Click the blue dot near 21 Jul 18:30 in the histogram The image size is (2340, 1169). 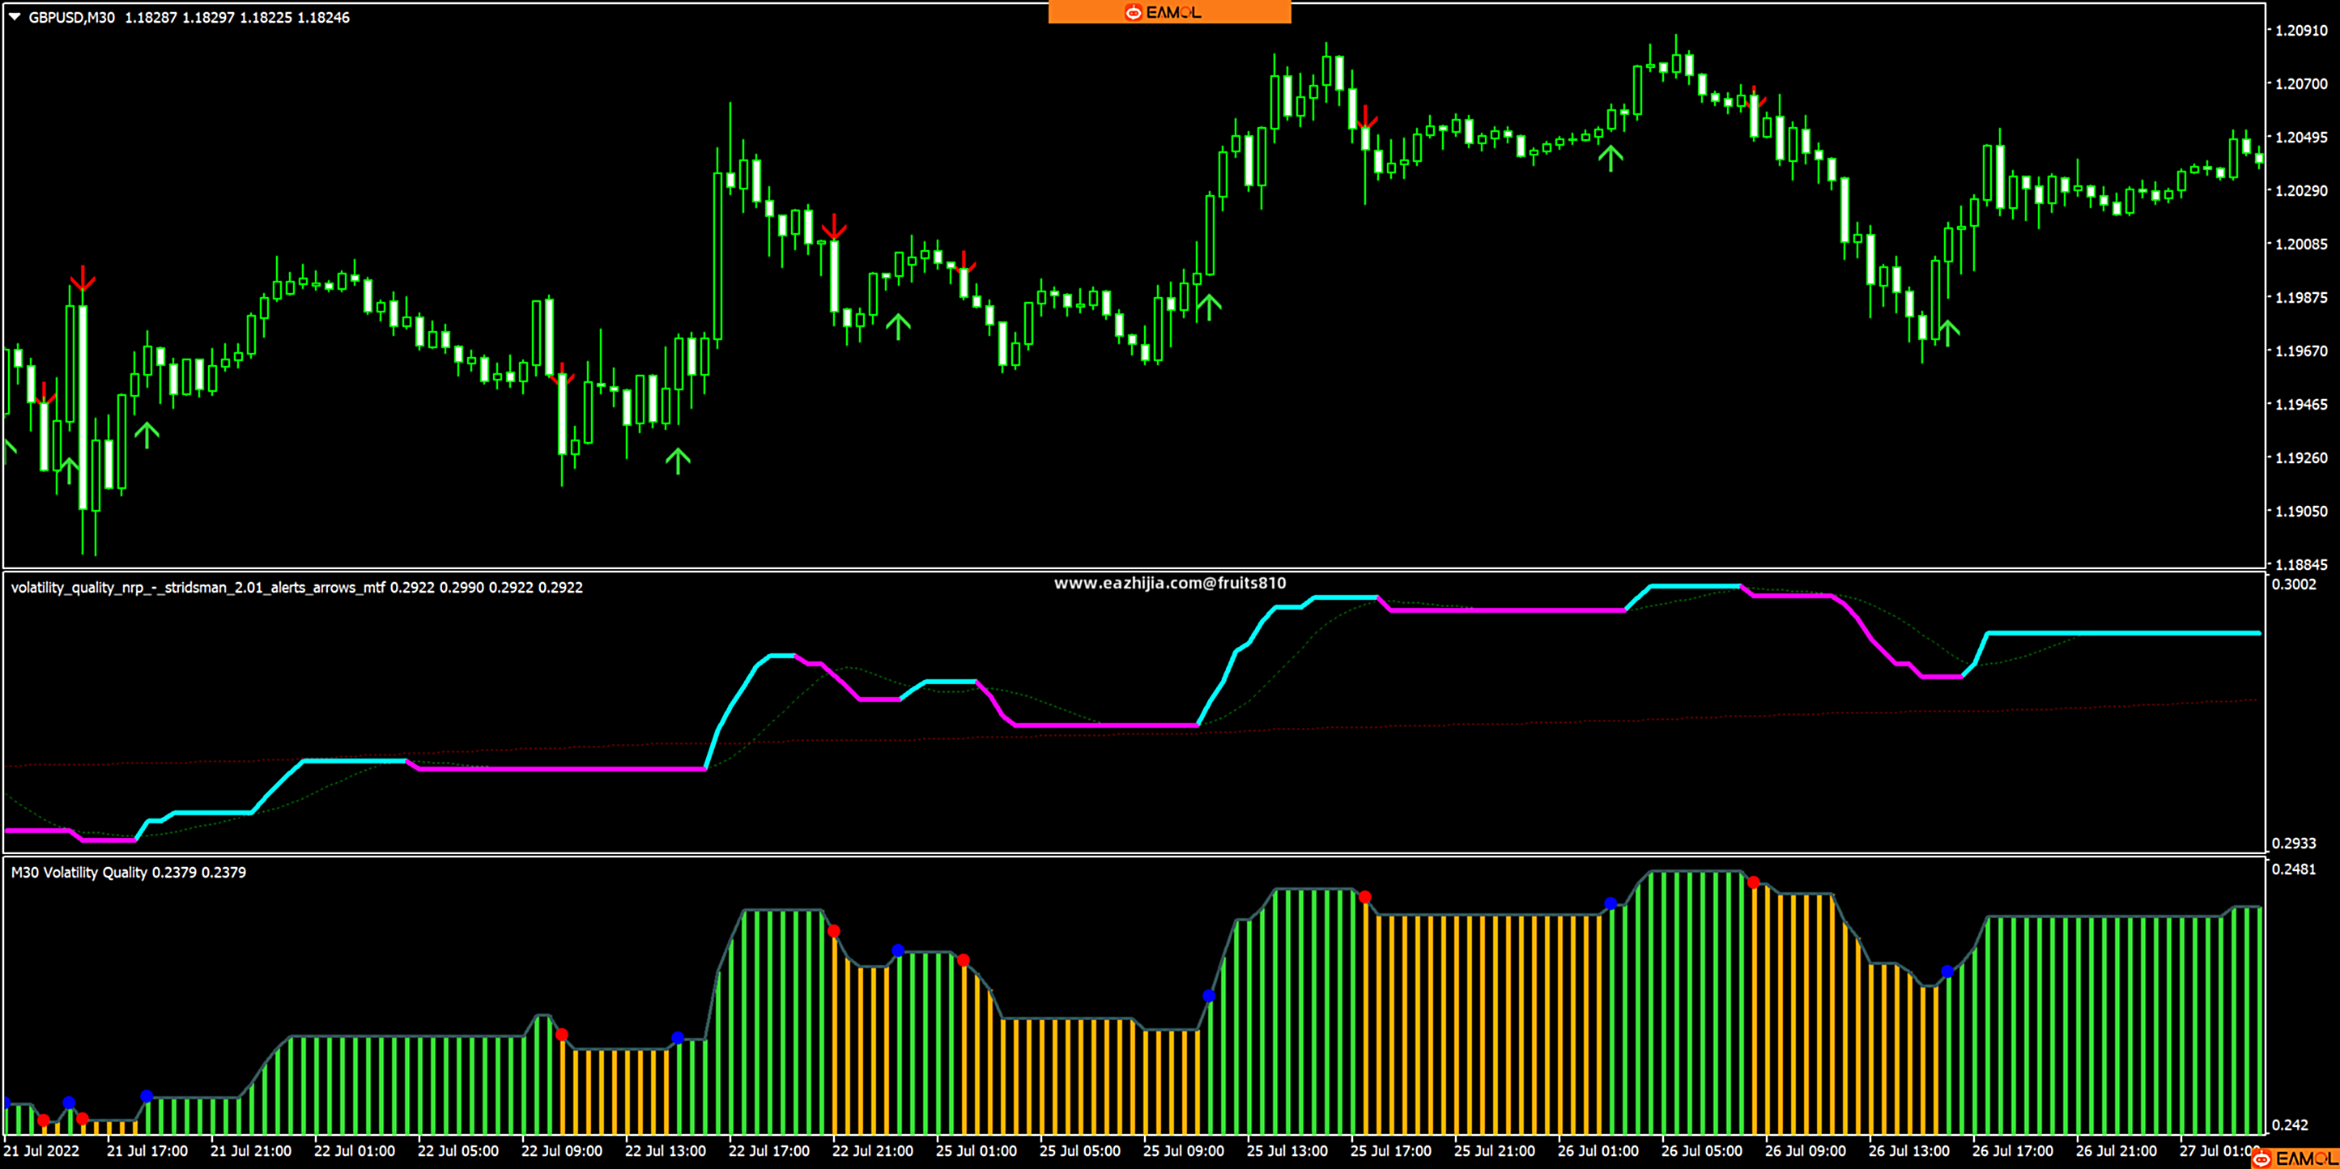(147, 1096)
